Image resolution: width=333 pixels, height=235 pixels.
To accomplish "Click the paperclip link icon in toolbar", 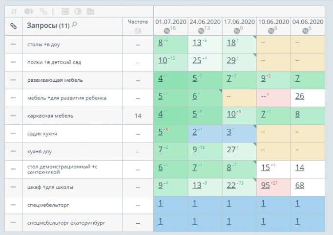I will [43, 11].
